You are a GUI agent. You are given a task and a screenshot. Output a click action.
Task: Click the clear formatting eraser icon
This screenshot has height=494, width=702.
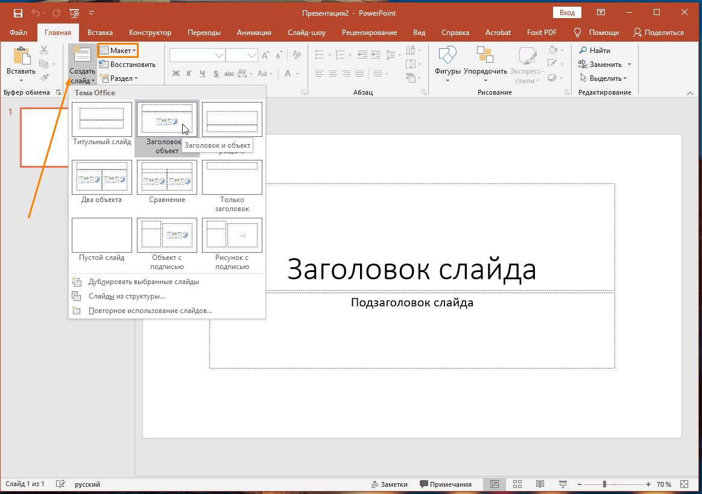(296, 55)
